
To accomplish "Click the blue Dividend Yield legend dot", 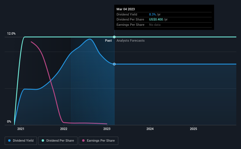I will [9, 140].
